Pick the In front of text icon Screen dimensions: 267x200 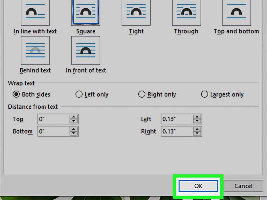tap(86, 50)
